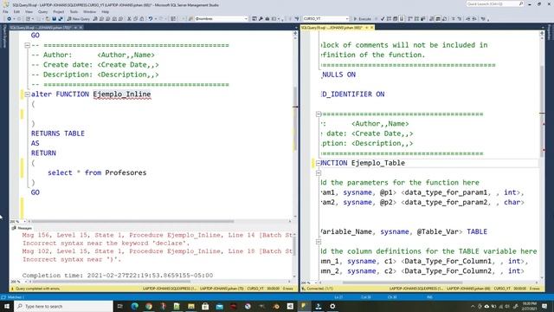Viewport: 554px width, 312px height.
Task: Click the Ejemplo_Table name in right editor
Action: (x=378, y=163)
